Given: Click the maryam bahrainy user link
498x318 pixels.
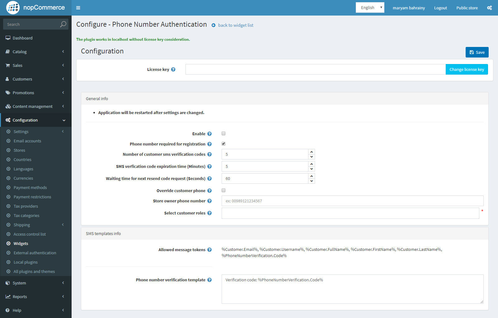Looking at the screenshot, I should point(409,8).
